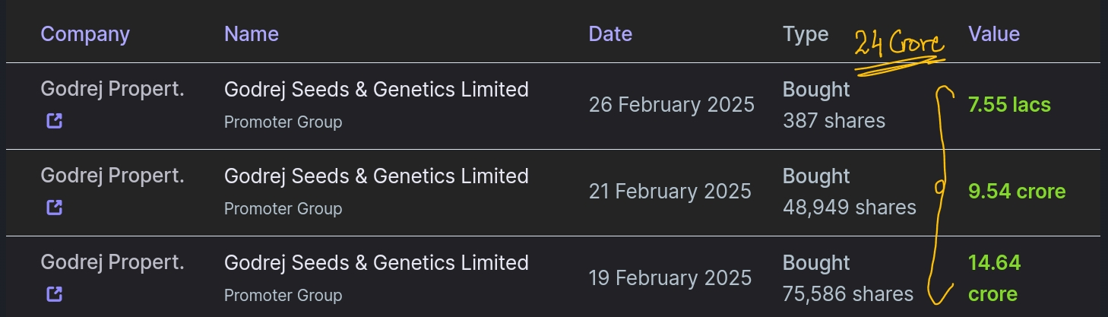1108x317 pixels.
Task: Open external link icon for 19 February row
Action: [54, 294]
